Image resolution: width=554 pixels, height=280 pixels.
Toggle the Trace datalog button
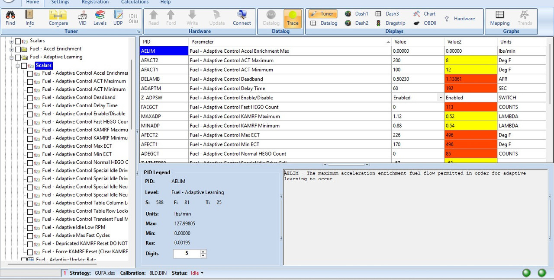(x=293, y=18)
